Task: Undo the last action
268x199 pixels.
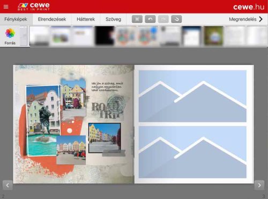Action: click(150, 19)
